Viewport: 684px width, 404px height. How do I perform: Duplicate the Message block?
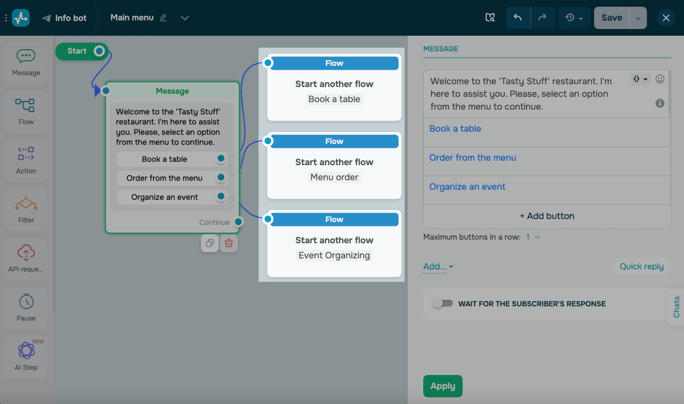coord(210,243)
